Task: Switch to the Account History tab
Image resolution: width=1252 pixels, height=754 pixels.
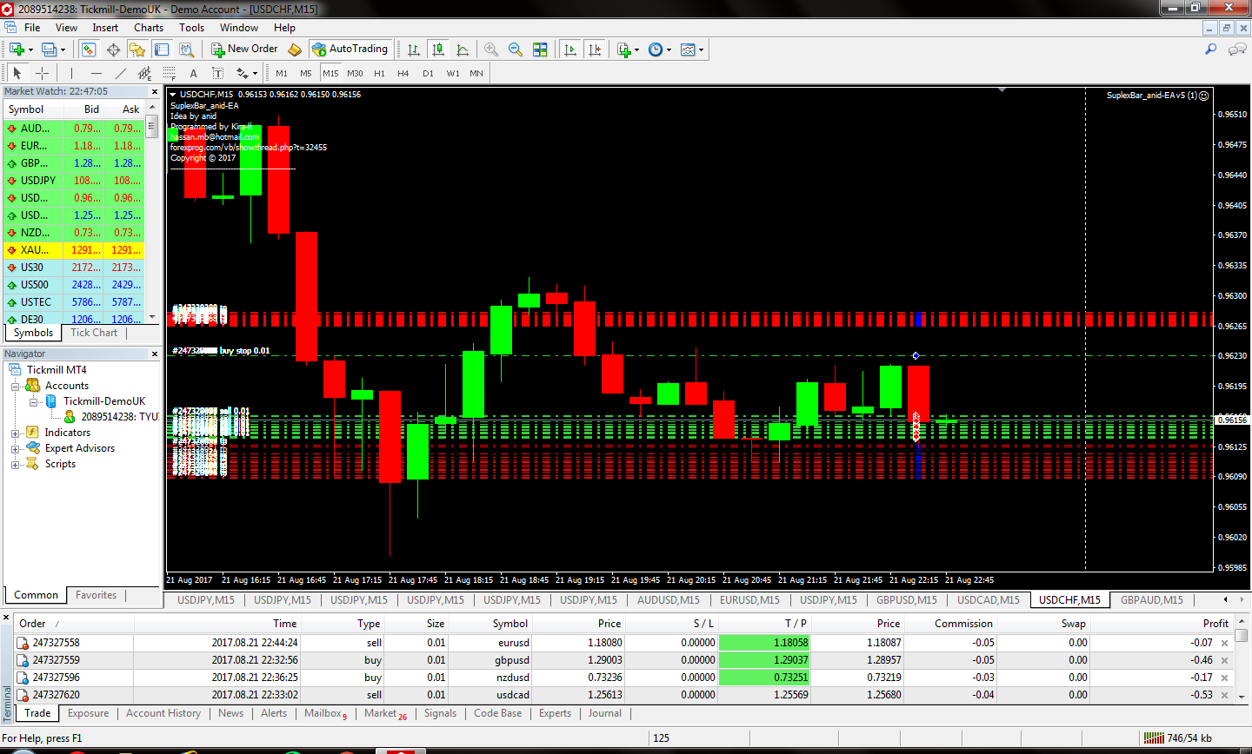Action: [163, 713]
